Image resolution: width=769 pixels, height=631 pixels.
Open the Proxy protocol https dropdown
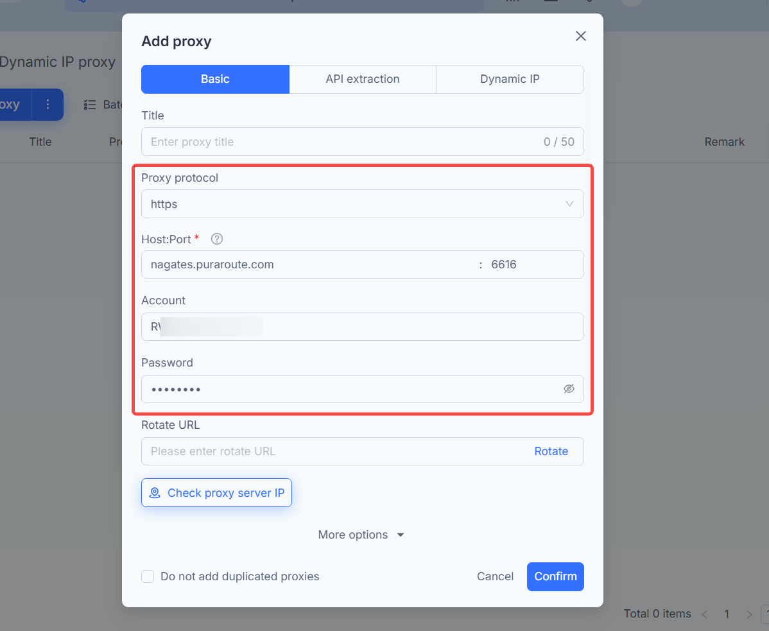(x=363, y=204)
